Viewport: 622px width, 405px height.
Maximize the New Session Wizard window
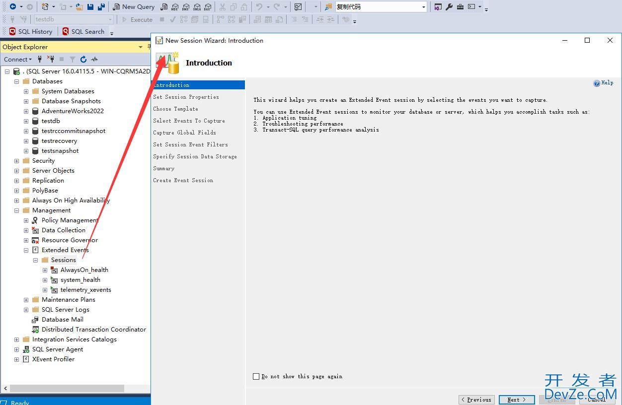click(x=587, y=40)
